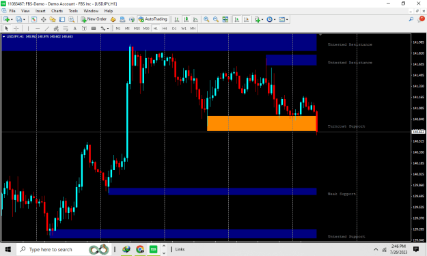This screenshot has width=427, height=256.
Task: Toggle the Terminal panel icon
Action: point(62,19)
